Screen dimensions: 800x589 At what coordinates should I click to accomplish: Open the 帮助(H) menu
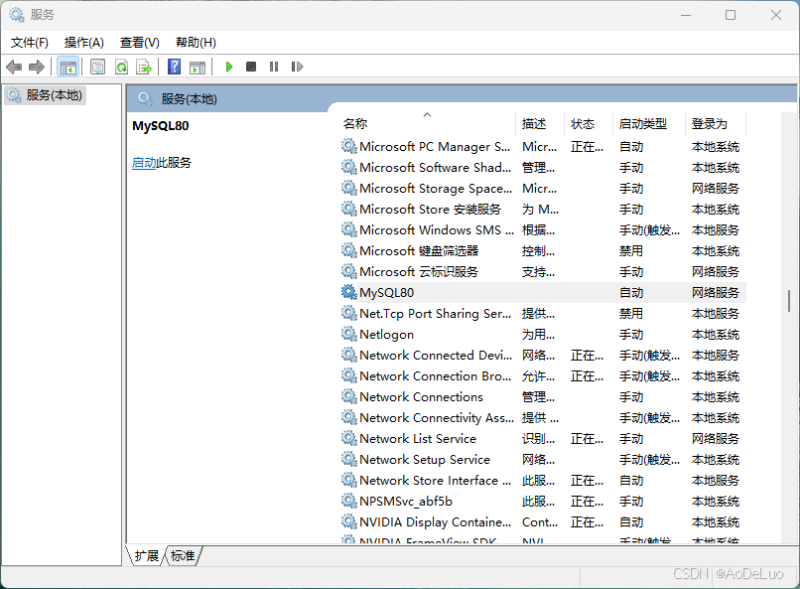pyautogui.click(x=196, y=43)
